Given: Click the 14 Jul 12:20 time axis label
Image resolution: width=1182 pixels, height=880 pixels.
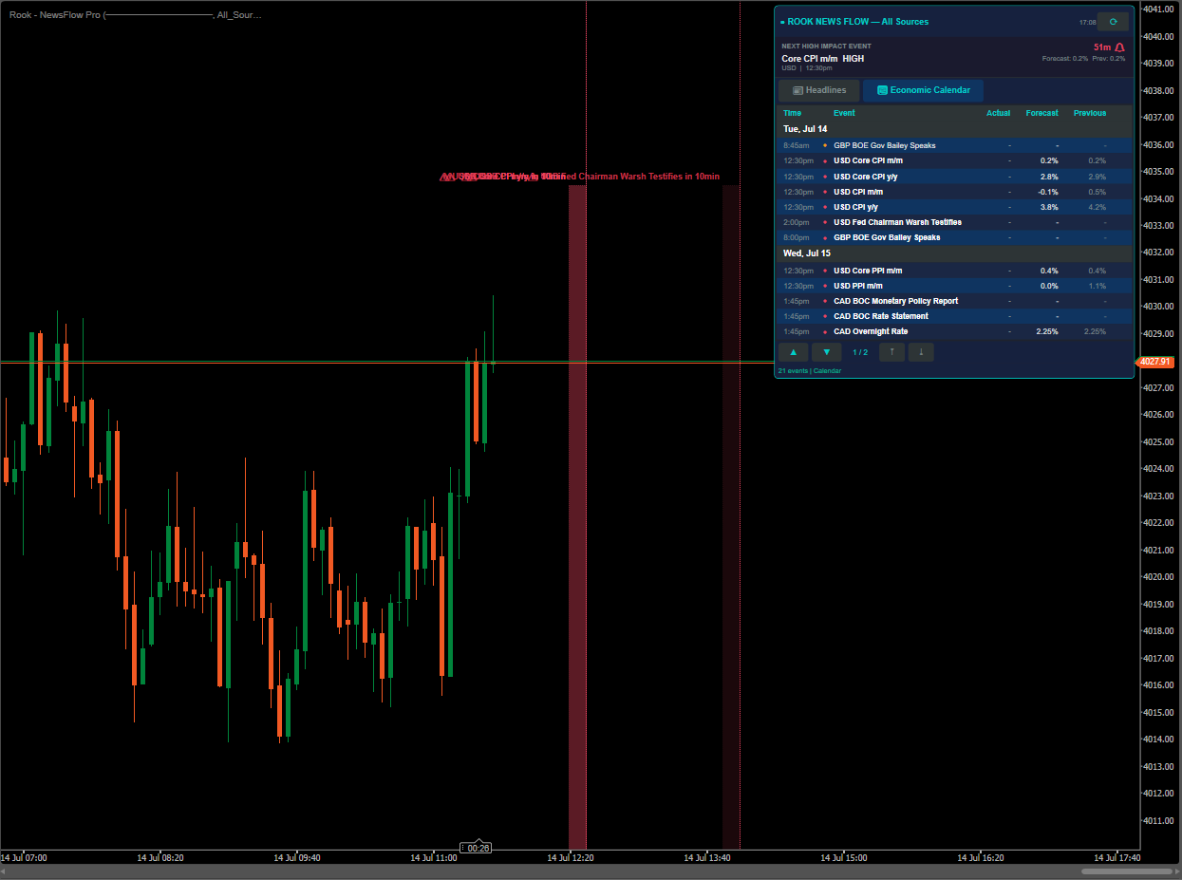Looking at the screenshot, I should 571,857.
